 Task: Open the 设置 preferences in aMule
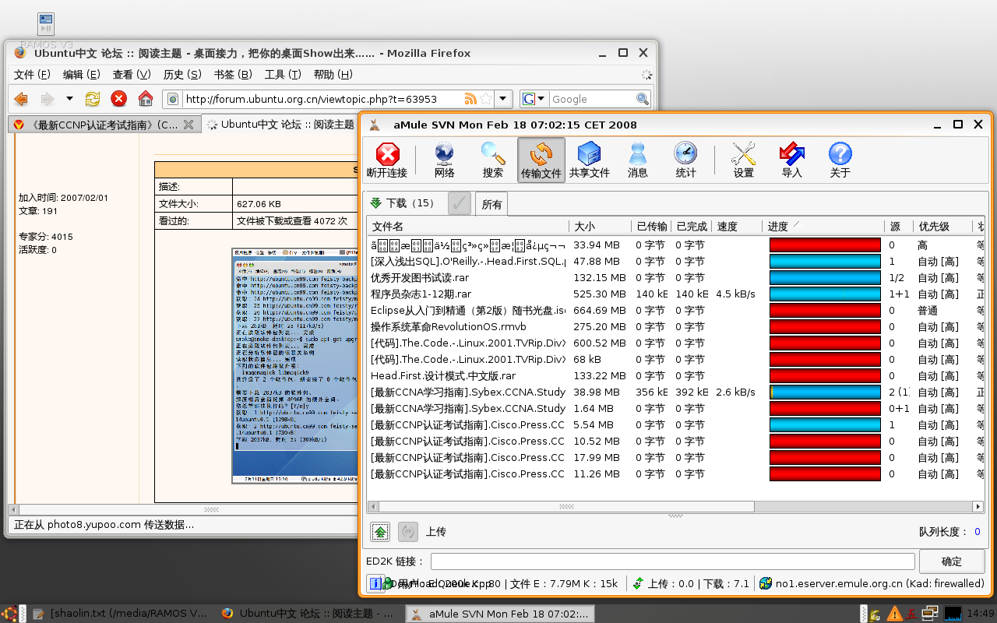[x=743, y=161]
